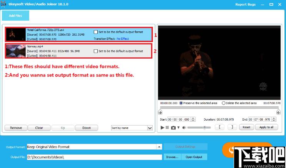
Task: Click the No Effect transition link
Action: click(x=123, y=39)
